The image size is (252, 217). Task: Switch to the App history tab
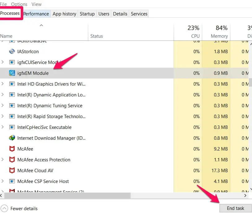(64, 14)
